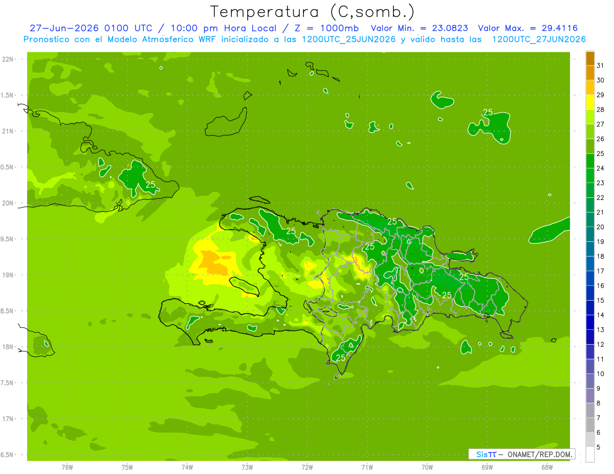Image resolution: width=614 pixels, height=474 pixels.
Task: Click the '72W' longitude label
Action: pyautogui.click(x=307, y=467)
